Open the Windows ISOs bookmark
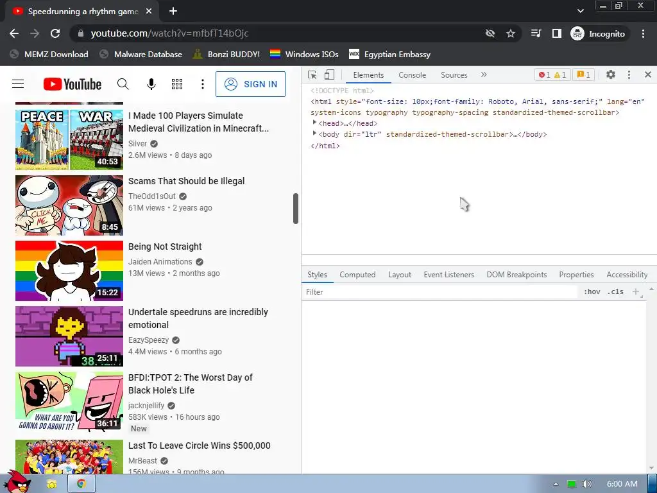The image size is (657, 493). (x=304, y=54)
